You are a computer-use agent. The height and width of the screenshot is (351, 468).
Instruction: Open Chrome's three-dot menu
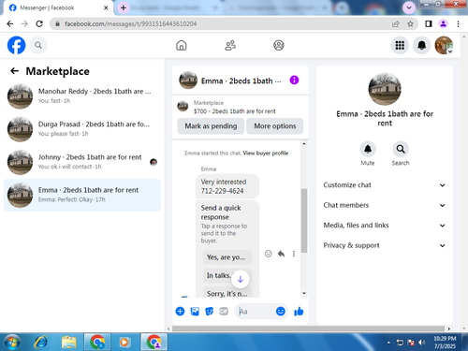click(458, 23)
